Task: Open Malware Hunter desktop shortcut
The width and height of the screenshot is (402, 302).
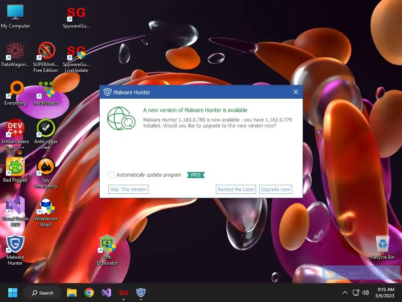Action: [x=15, y=250]
